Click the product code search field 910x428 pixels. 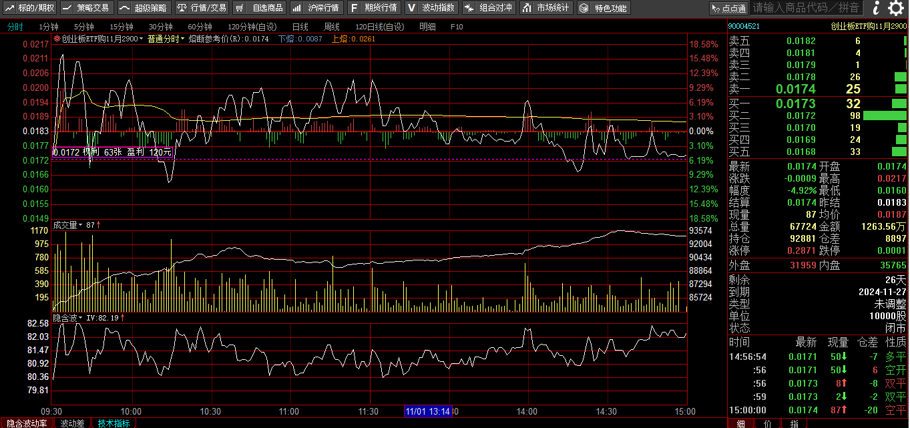(x=807, y=8)
